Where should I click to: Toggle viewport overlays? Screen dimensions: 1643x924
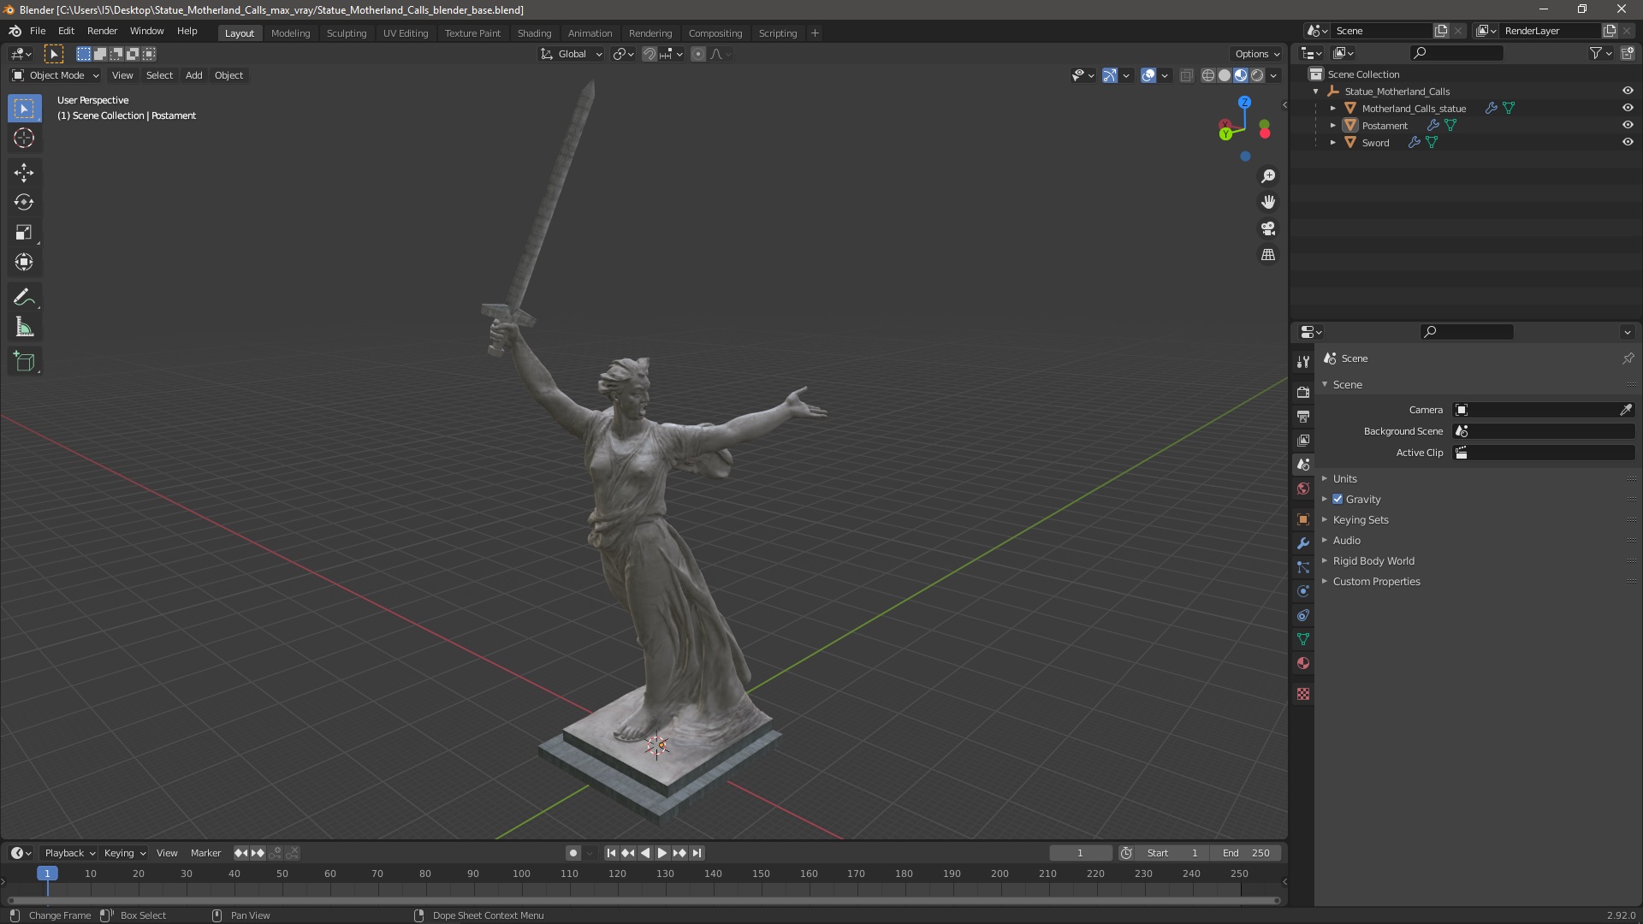click(1148, 75)
